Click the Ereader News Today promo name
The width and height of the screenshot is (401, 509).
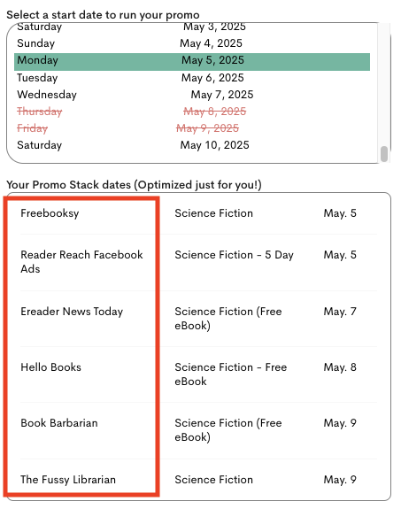(72, 312)
